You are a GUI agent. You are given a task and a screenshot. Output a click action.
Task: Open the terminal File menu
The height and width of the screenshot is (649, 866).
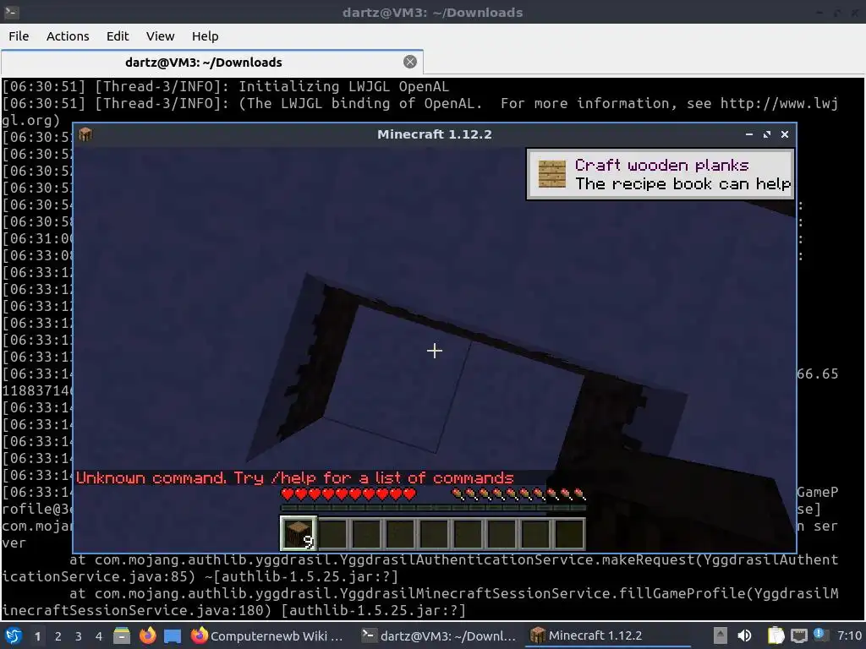(19, 36)
